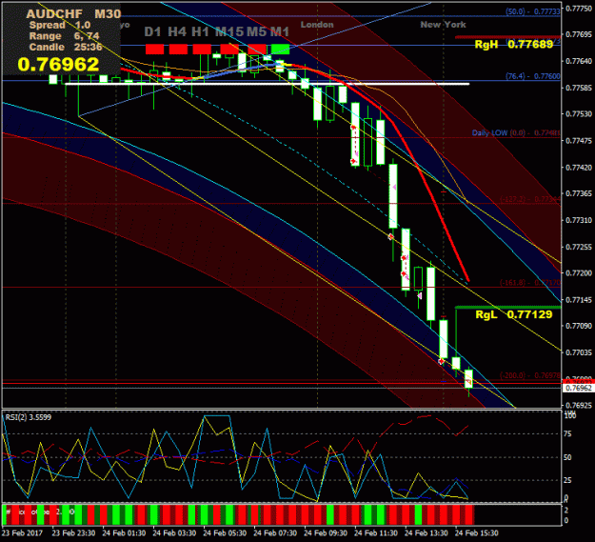The image size is (595, 542).
Task: Click the 24 Feb 05:30 time label
Action: click(x=225, y=533)
